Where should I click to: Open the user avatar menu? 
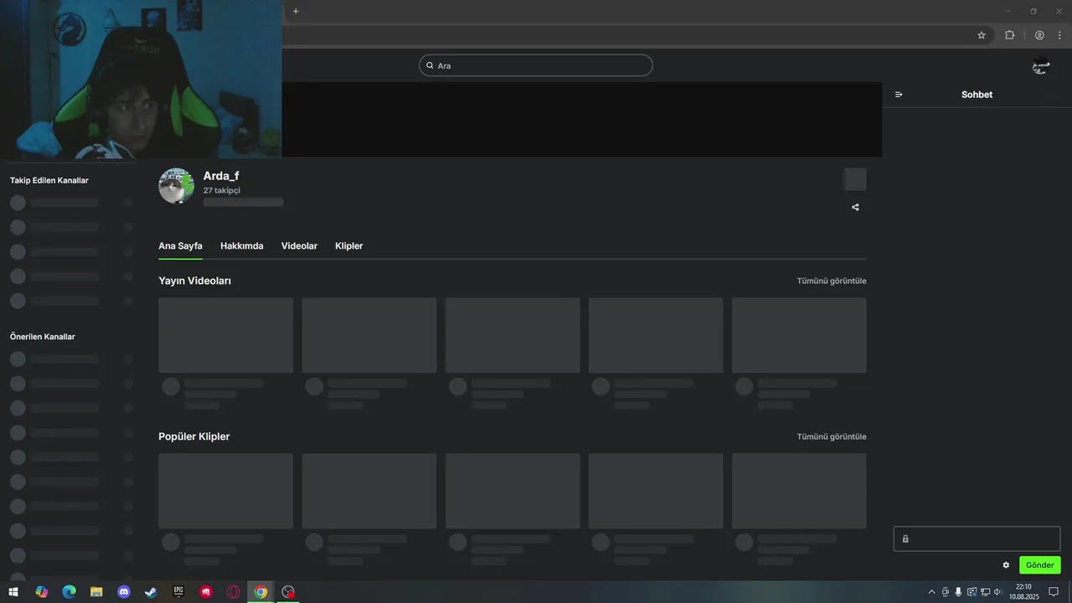(1041, 66)
